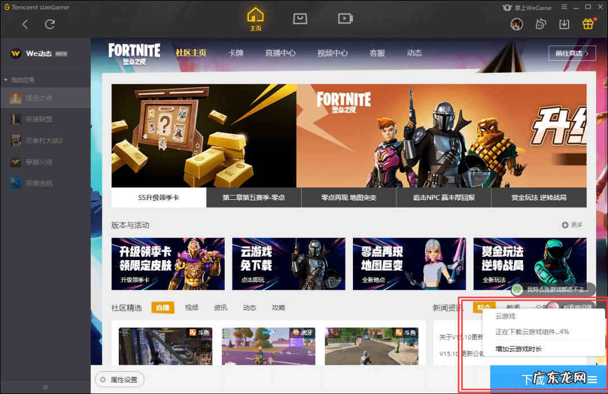
Task: Open the assistant mascot icon
Action: point(540,24)
